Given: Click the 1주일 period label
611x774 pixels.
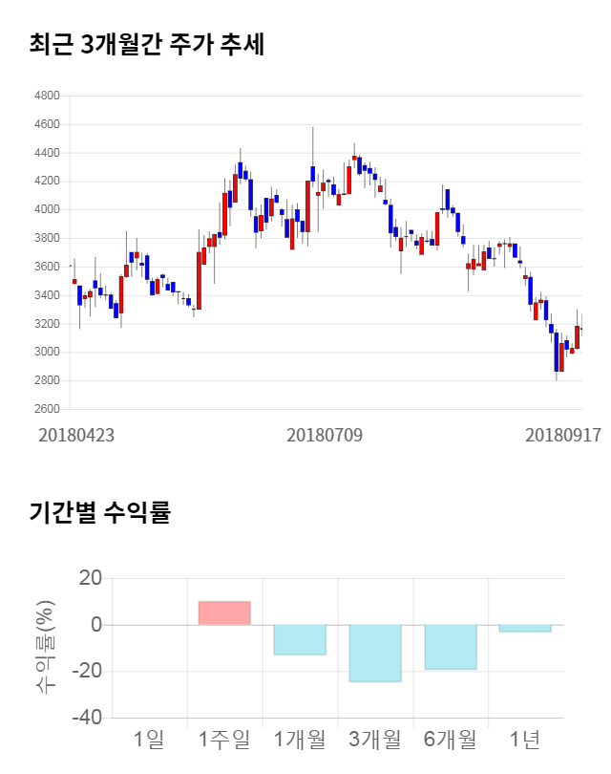Looking at the screenshot, I should tap(224, 739).
